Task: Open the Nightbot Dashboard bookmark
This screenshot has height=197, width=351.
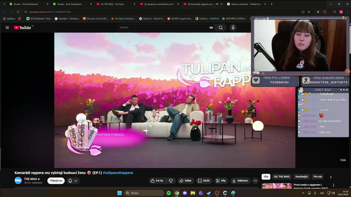Action: [x=67, y=19]
